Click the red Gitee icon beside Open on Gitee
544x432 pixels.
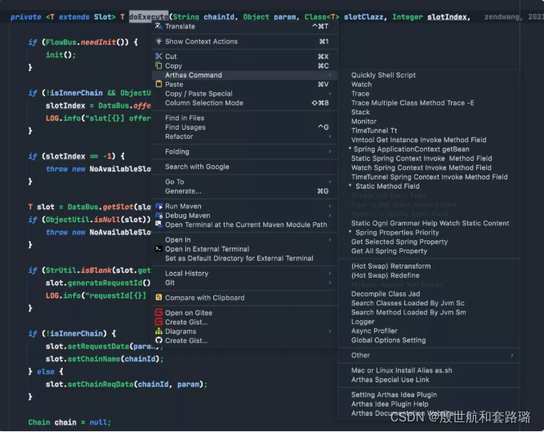pos(158,312)
